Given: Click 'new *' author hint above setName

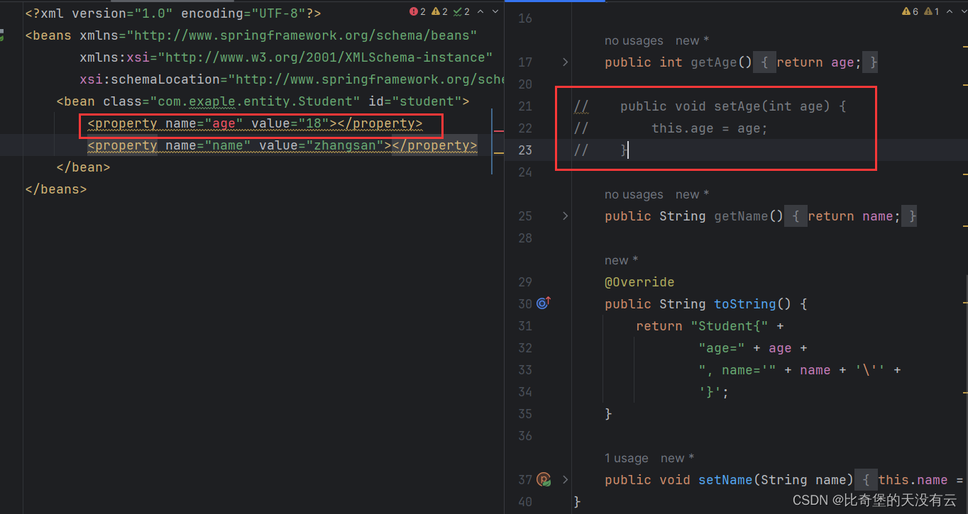Looking at the screenshot, I should (x=677, y=458).
